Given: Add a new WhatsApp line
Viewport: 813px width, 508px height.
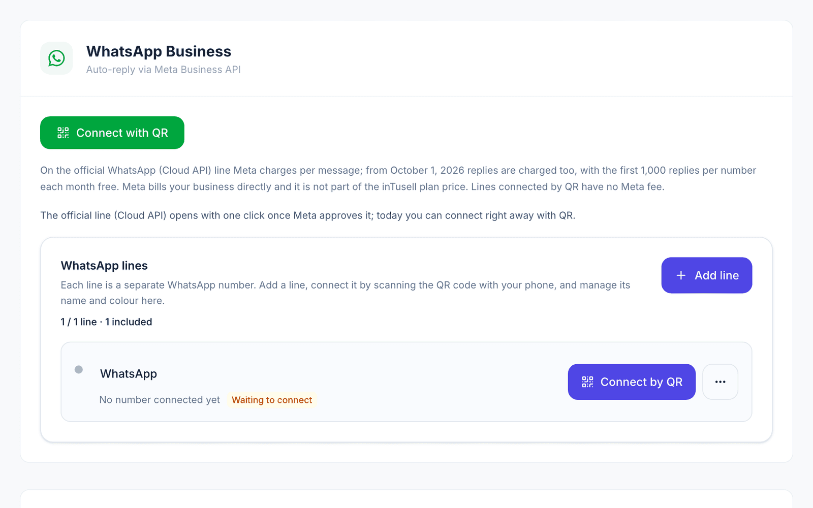Looking at the screenshot, I should 706,275.
